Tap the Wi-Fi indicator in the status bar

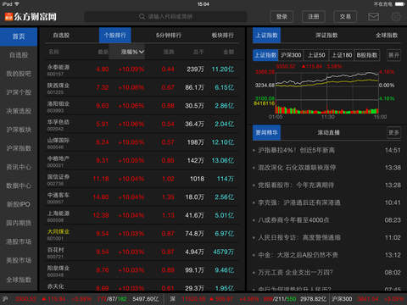pyautogui.click(x=17, y=4)
